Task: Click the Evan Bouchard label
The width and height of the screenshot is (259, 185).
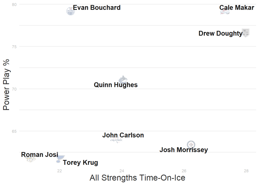Action: coord(97,8)
